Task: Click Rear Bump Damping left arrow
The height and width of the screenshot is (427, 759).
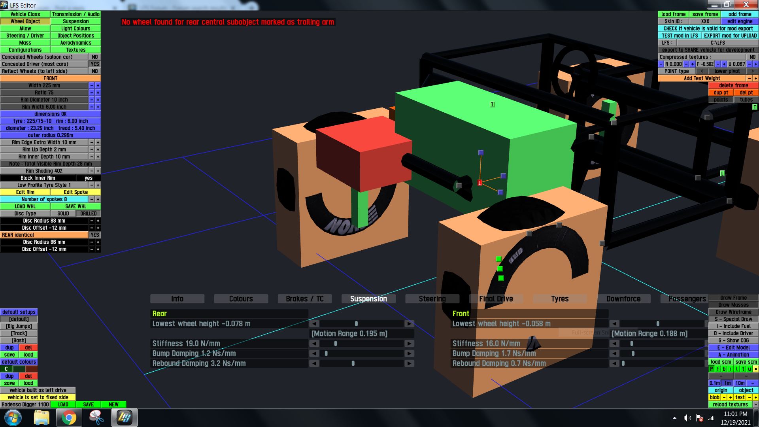Action: (314, 353)
